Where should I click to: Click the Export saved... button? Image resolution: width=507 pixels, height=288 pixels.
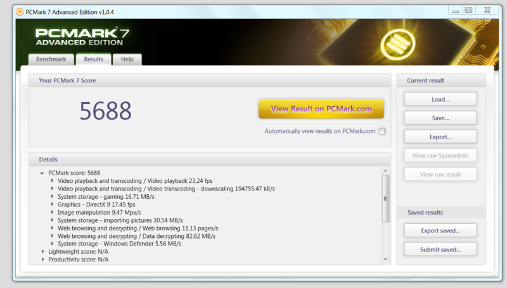(x=440, y=230)
